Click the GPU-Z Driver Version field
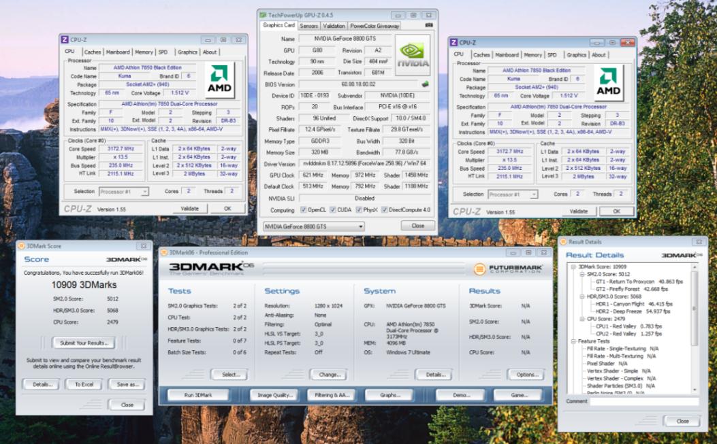Screen dimensions: 717x444 [364, 164]
